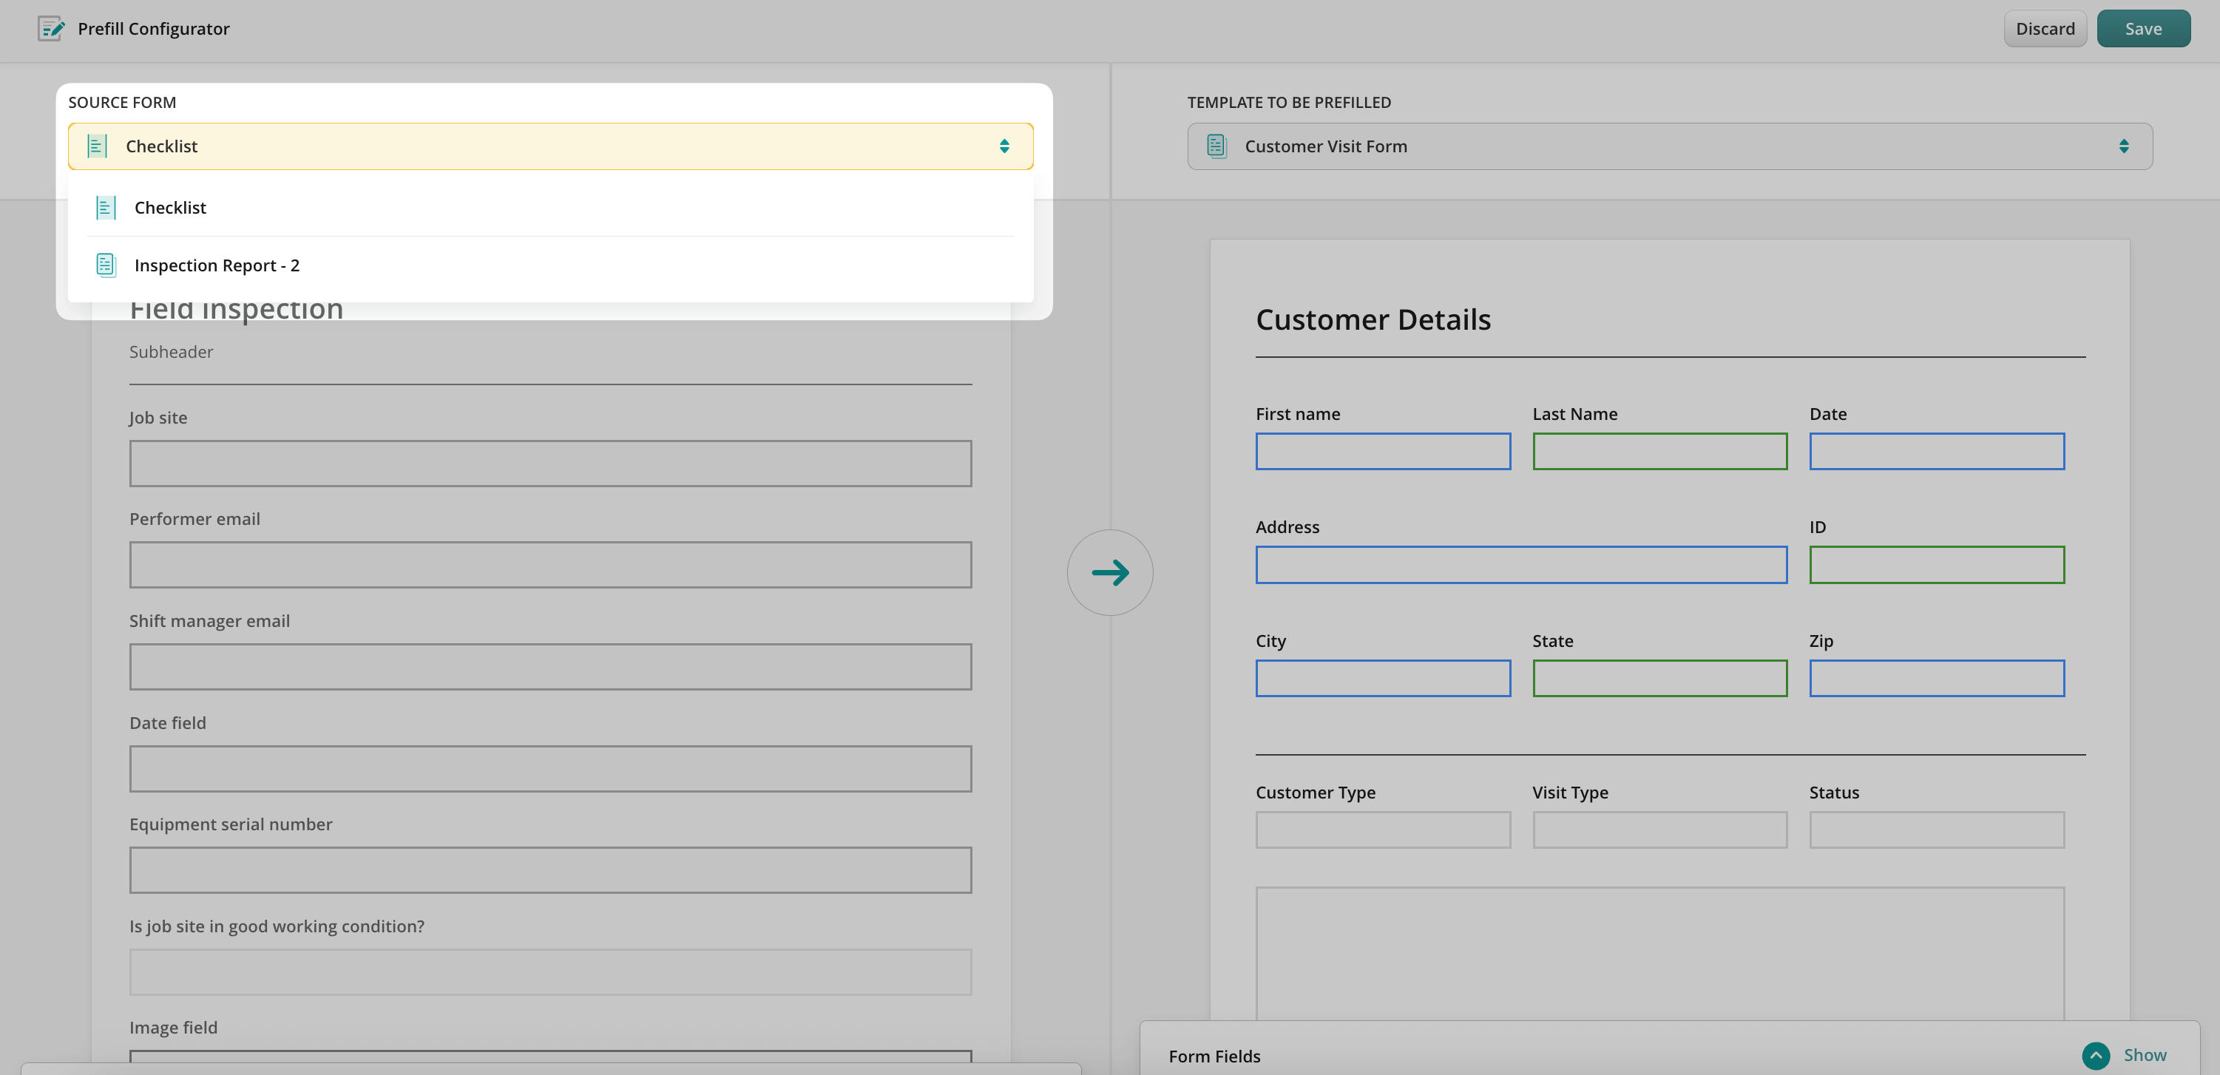Click the Customer Visit Form document icon
This screenshot has height=1075, width=2220.
1216,146
